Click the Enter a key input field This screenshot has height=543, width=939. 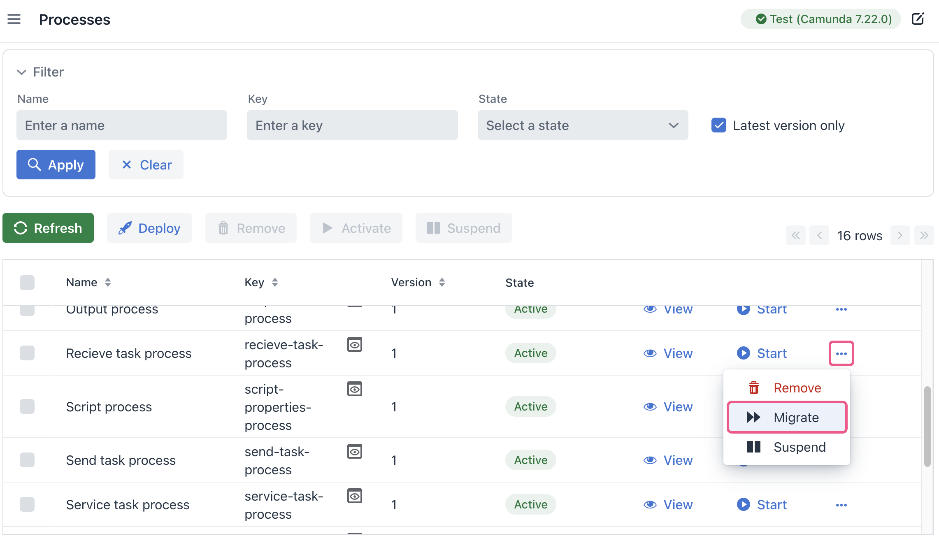point(352,125)
